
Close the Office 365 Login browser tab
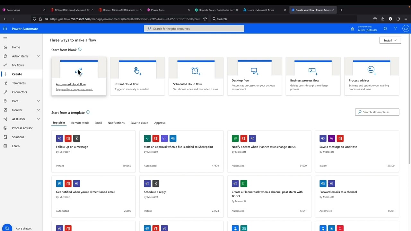[92, 10]
